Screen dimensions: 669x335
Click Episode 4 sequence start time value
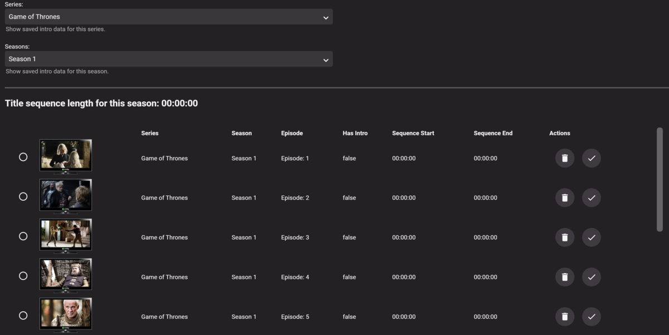coord(404,277)
